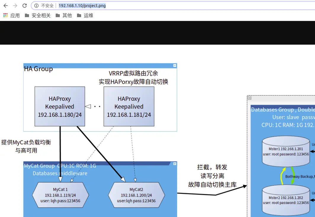
Task: Click the HAProxy 192.168.1.181/24 node
Action: tap(129, 106)
